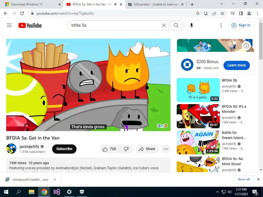Click the jacknjellify channel name
263x197 pixels.
click(x=29, y=146)
